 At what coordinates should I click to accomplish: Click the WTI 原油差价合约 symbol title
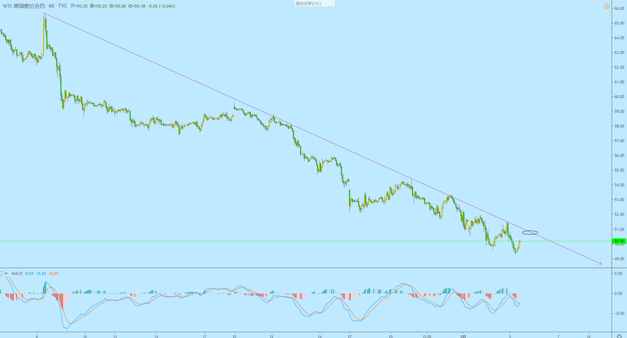24,6
